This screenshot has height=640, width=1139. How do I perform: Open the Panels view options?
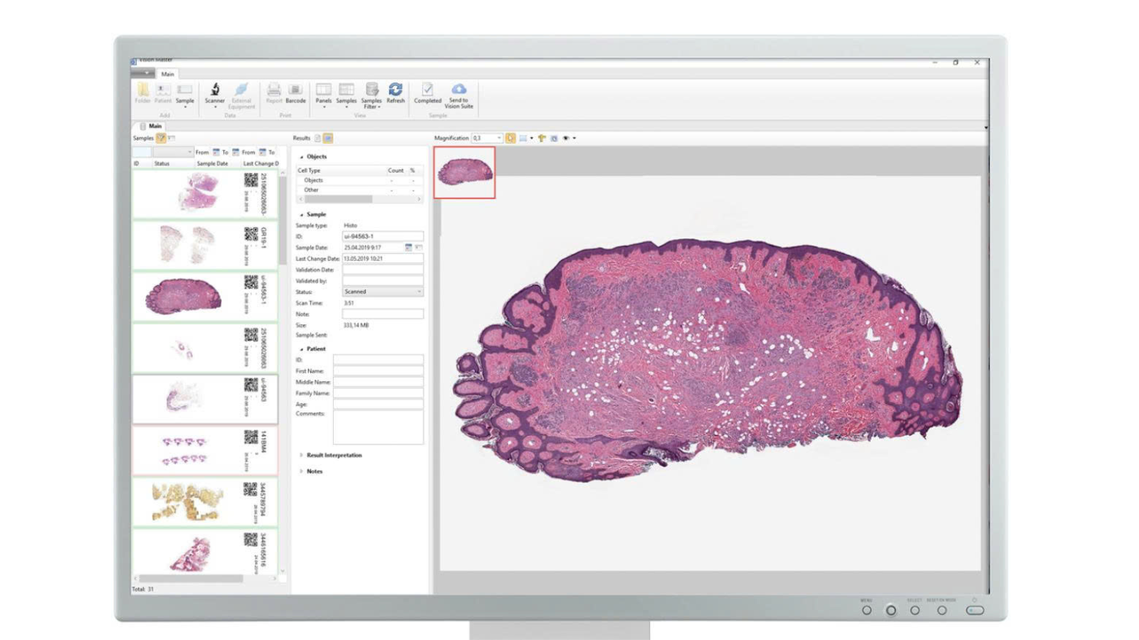point(323,93)
